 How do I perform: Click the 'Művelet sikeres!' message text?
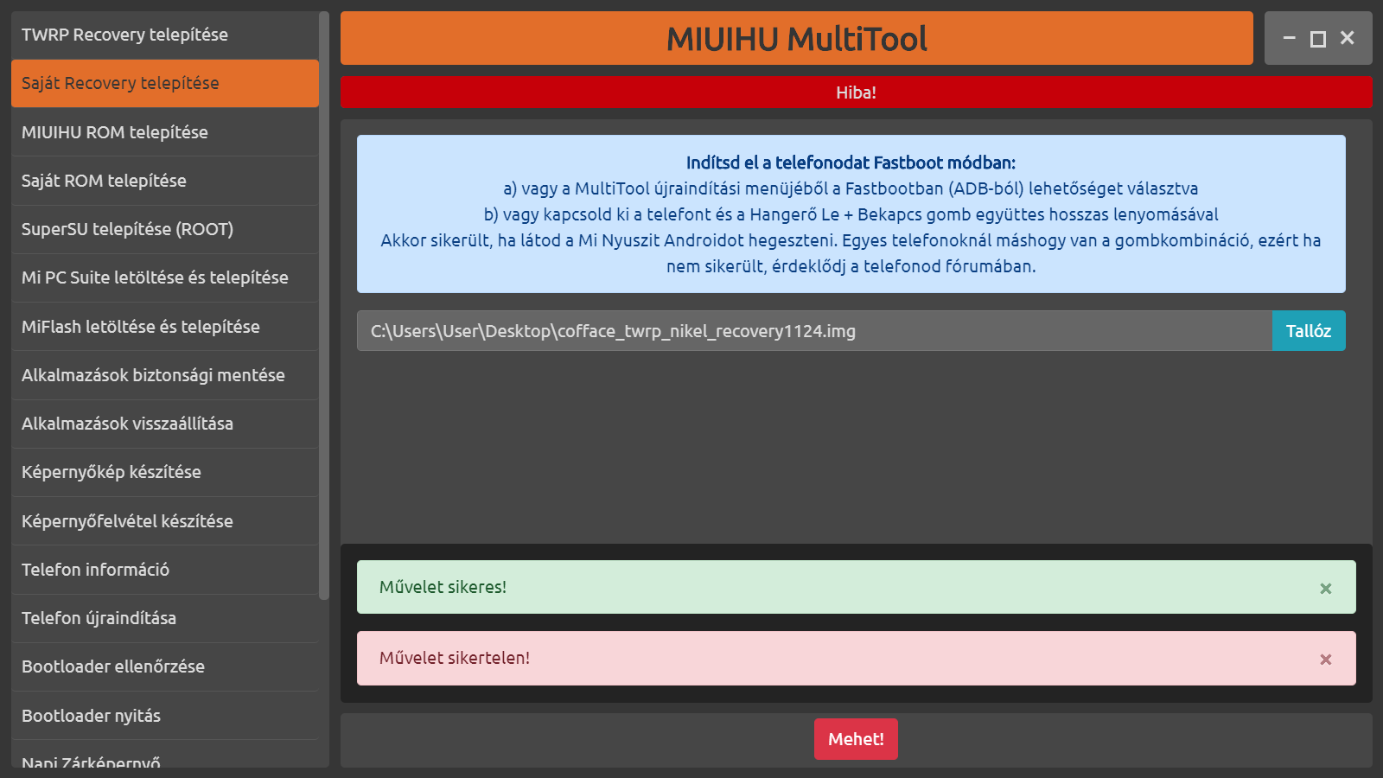tap(443, 587)
